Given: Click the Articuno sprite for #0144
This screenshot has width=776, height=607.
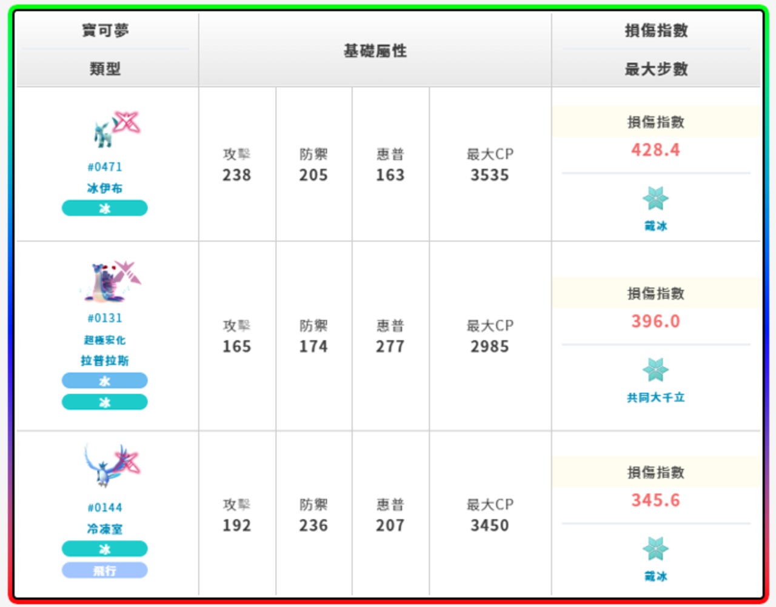Looking at the screenshot, I should click(105, 465).
